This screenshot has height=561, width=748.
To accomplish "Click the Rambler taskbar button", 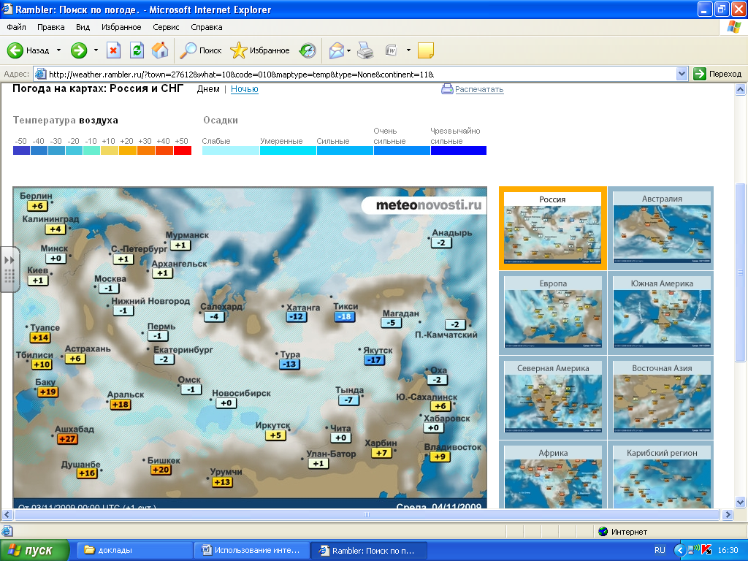I will 368,550.
